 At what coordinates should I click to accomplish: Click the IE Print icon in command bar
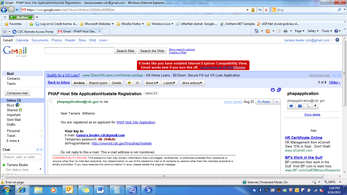(285, 31)
